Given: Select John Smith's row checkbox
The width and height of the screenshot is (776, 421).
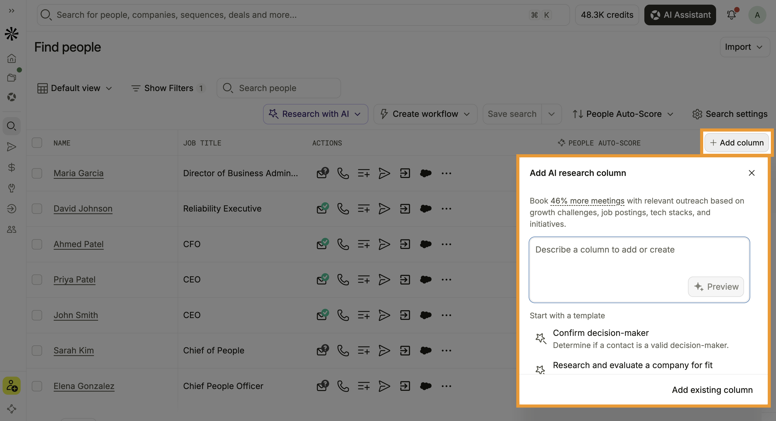Looking at the screenshot, I should (x=37, y=315).
